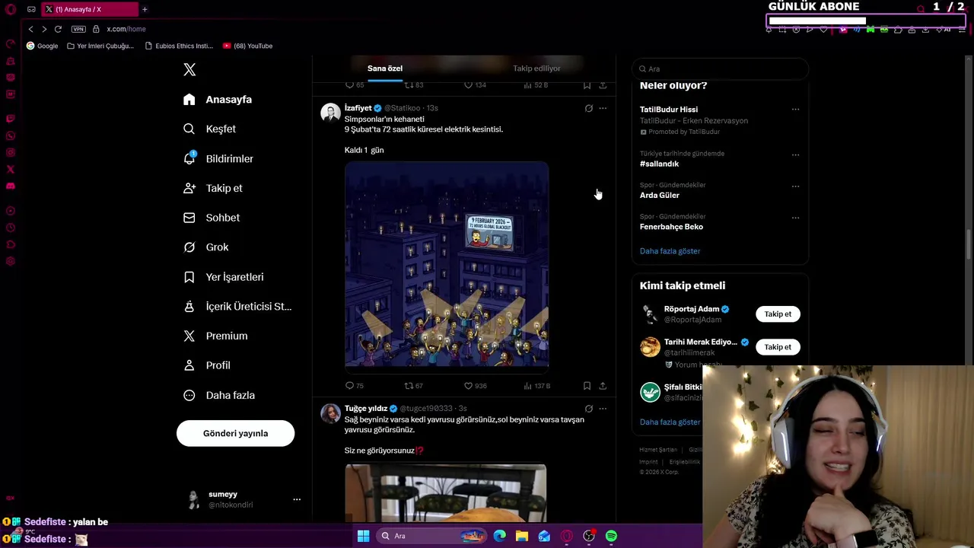Open Fenerbahçe Beko trend

point(671,227)
